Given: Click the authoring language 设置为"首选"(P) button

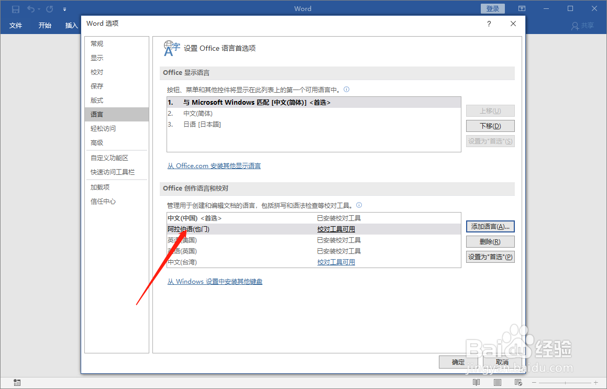Looking at the screenshot, I should tap(490, 257).
